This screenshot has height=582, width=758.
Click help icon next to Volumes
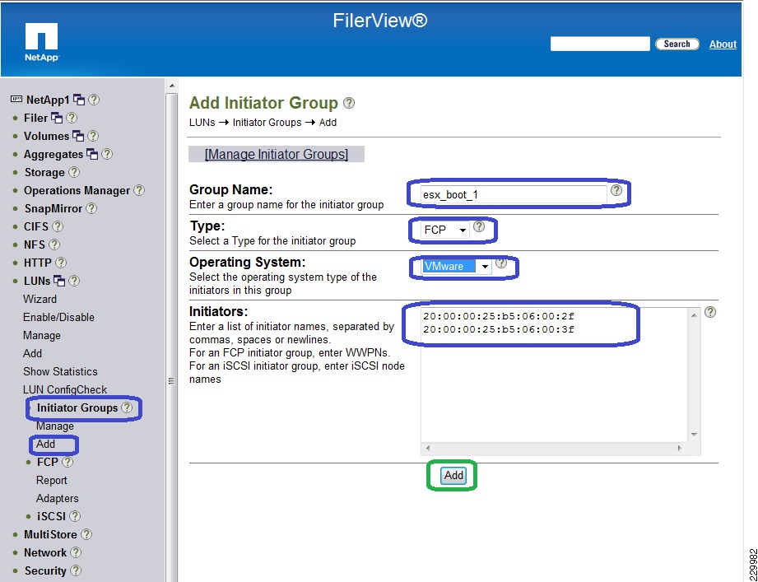(93, 136)
